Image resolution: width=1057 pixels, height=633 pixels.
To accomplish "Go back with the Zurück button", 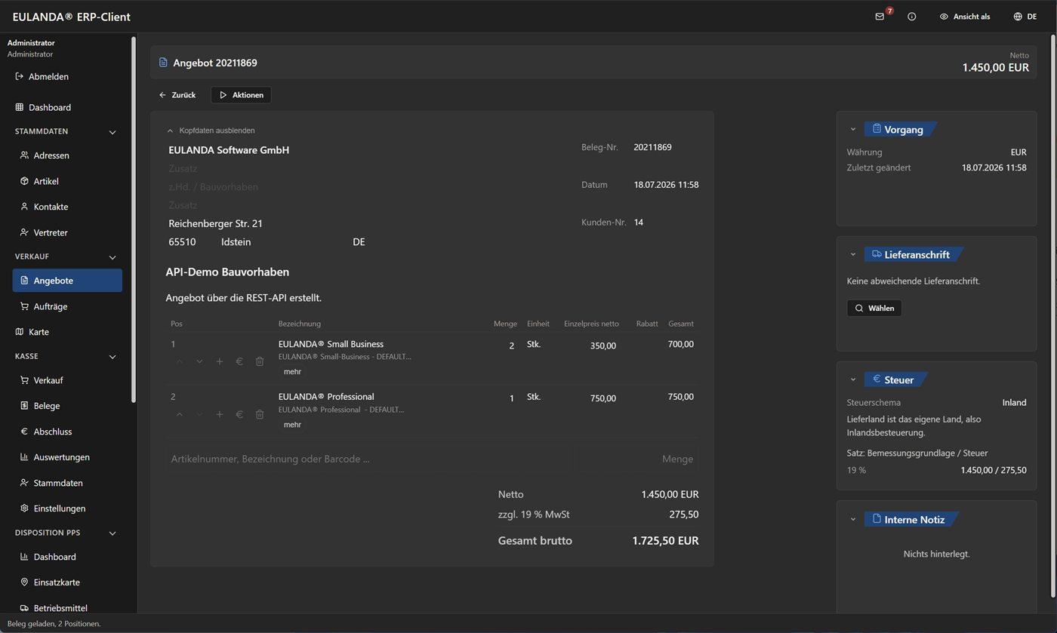I will point(177,95).
